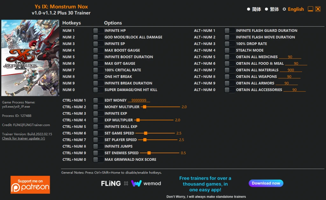Click the WeMod logo icon
Image resolution: width=326 pixels, height=200 pixels.
point(136,183)
